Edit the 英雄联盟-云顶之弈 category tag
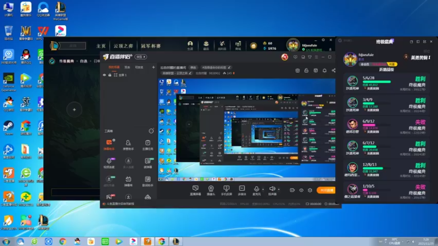Viewport: 438px width, 246px height. (x=190, y=73)
